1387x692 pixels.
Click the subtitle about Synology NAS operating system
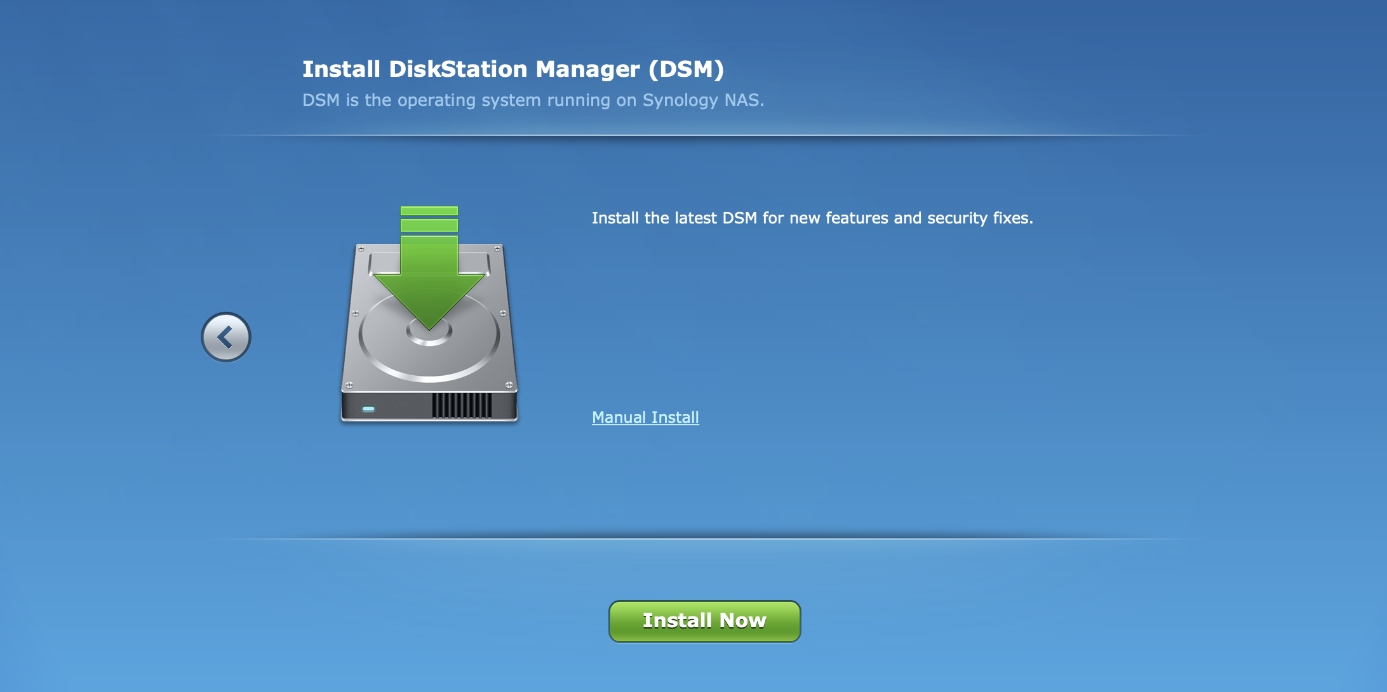[x=533, y=100]
